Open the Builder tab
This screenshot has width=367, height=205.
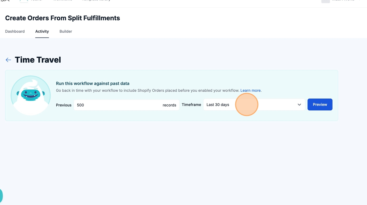pos(66,31)
